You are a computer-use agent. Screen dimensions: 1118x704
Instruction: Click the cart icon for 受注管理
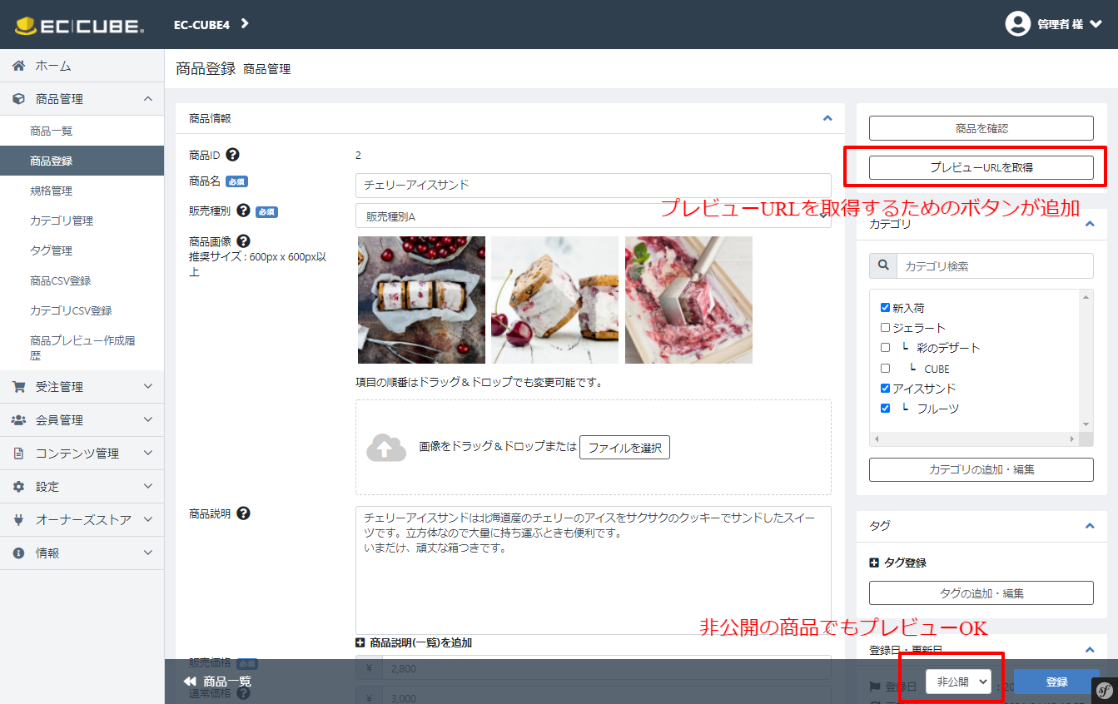coord(18,387)
